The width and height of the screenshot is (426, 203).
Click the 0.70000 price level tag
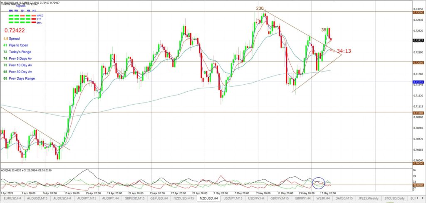[x=418, y=164]
